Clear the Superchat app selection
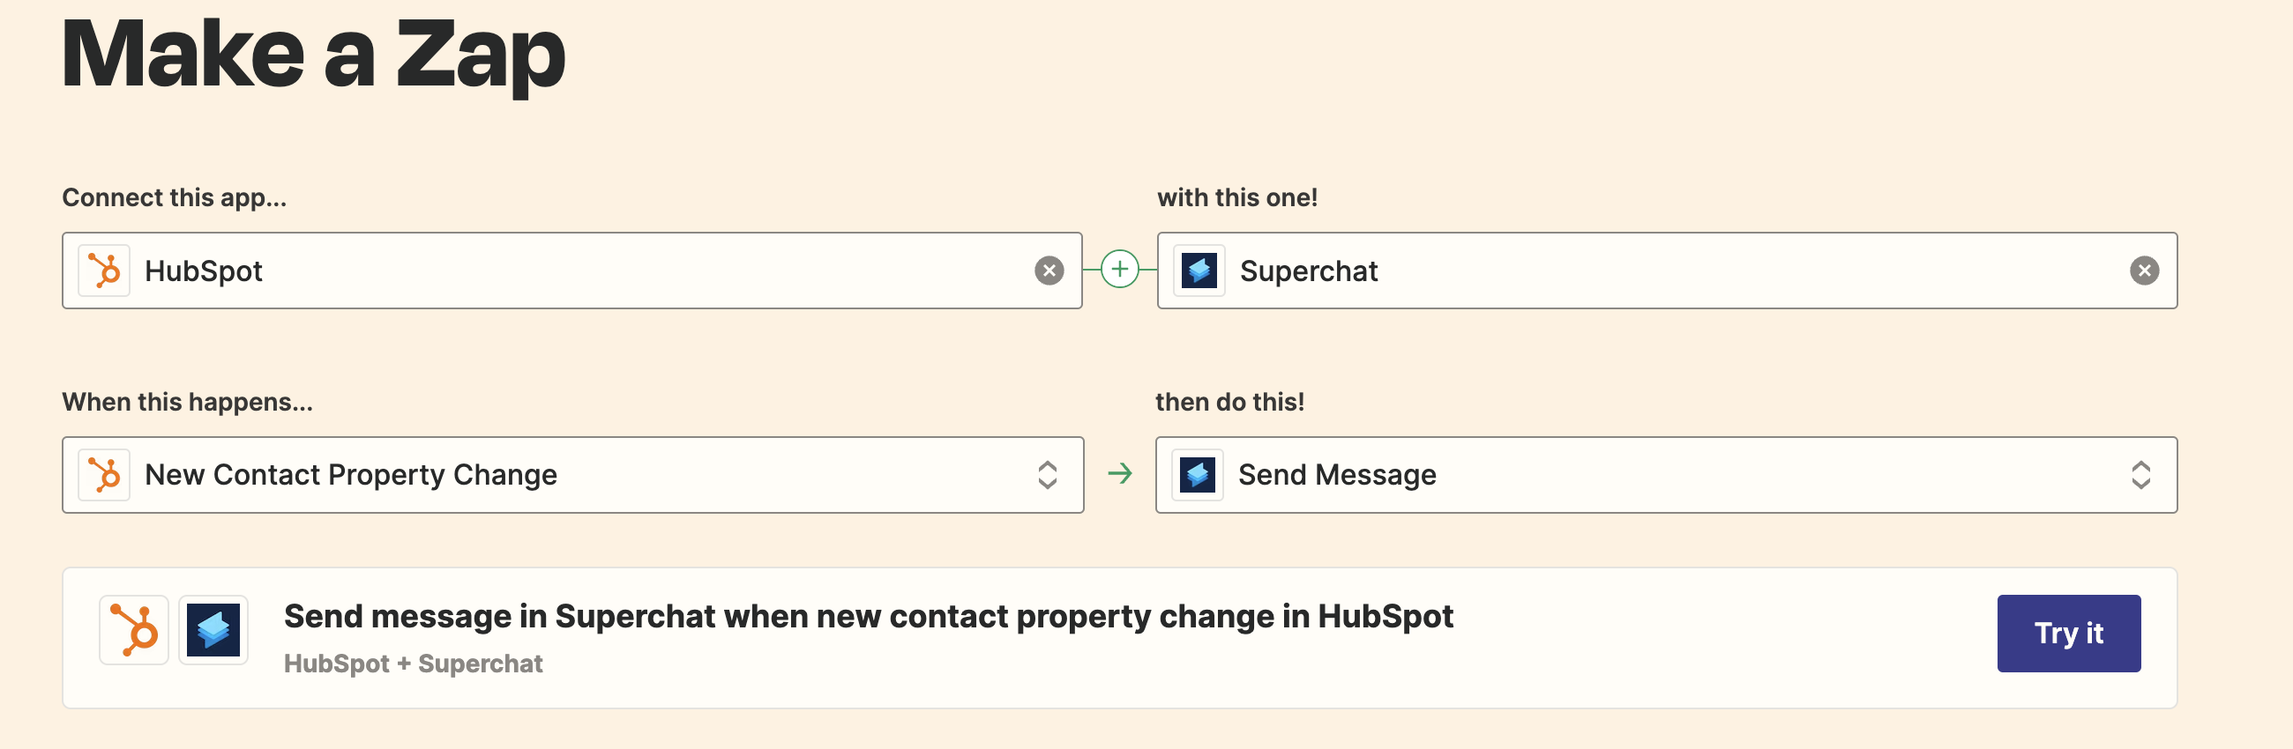The image size is (2293, 749). tap(2145, 271)
